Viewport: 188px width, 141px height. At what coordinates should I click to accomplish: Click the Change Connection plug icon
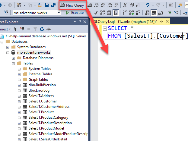click(x=6, y=13)
